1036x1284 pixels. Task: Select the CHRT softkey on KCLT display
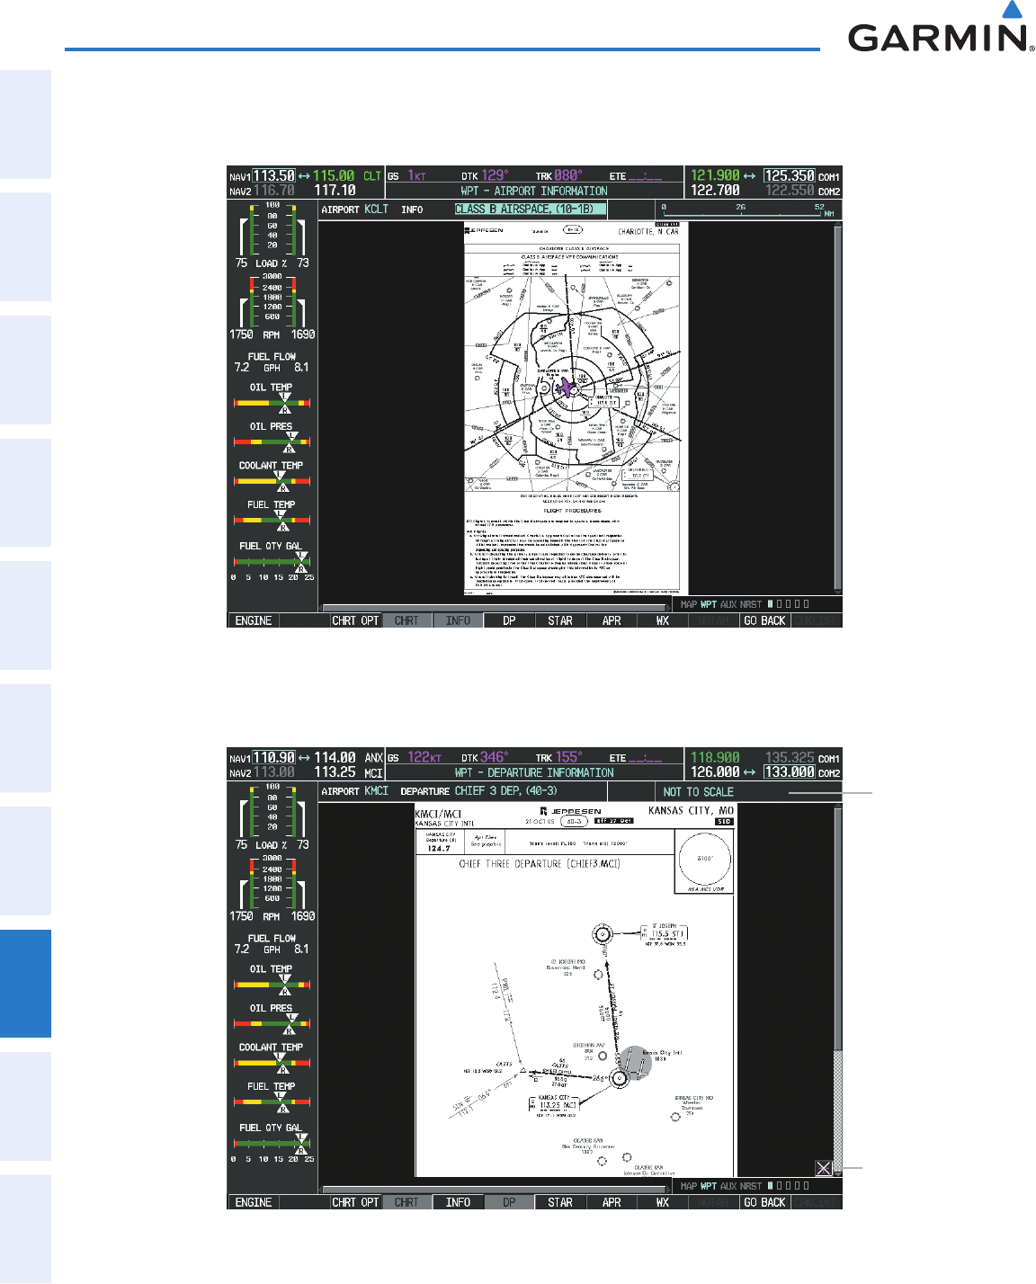(x=406, y=620)
